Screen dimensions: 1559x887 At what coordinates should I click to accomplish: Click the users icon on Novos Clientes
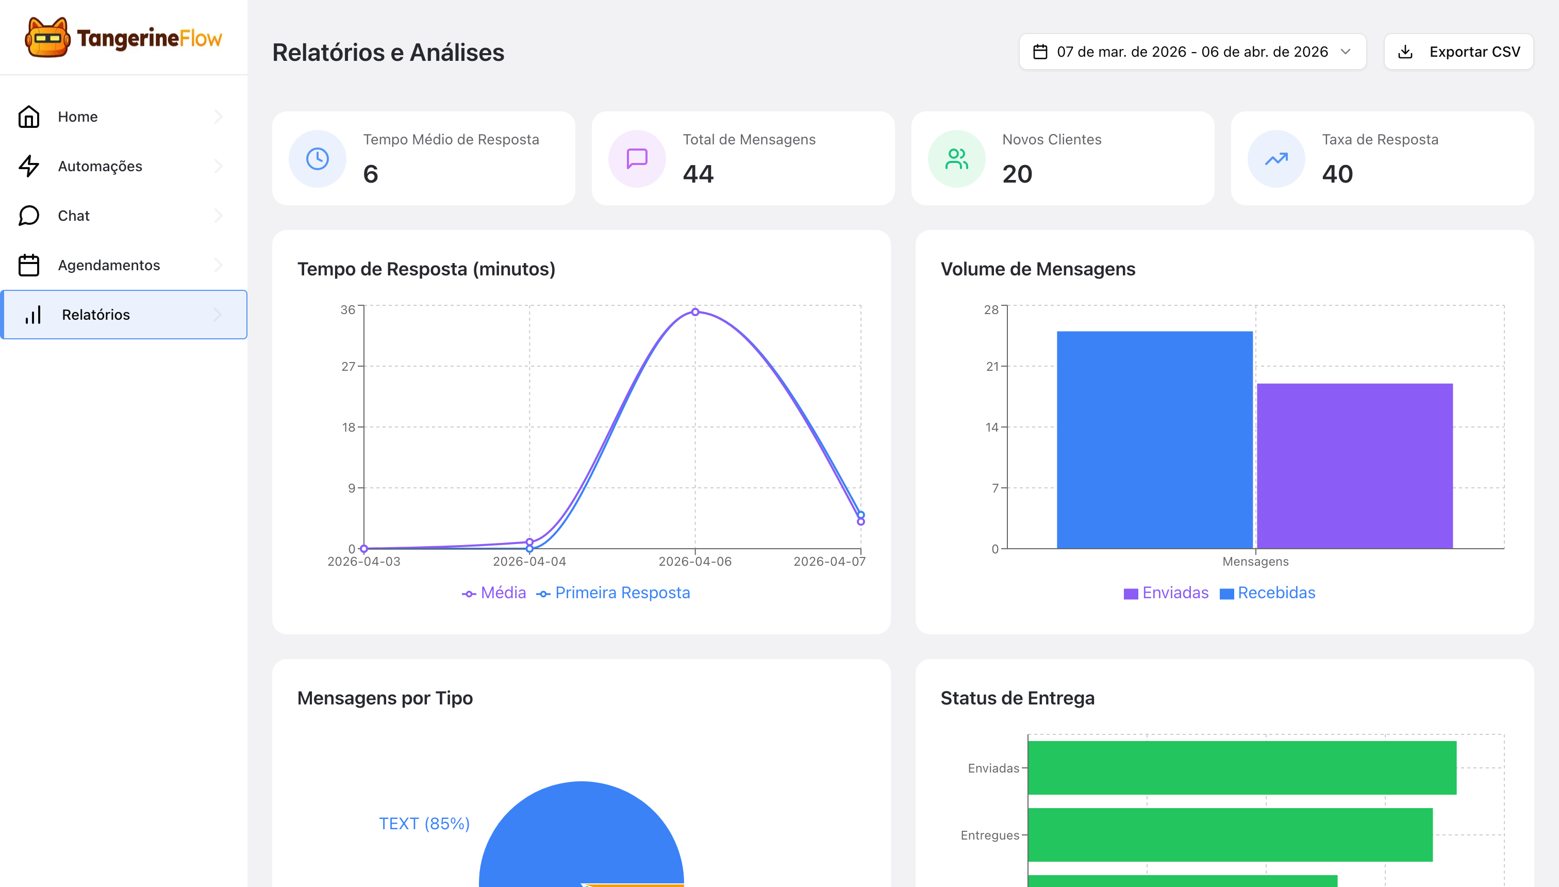[x=957, y=158]
